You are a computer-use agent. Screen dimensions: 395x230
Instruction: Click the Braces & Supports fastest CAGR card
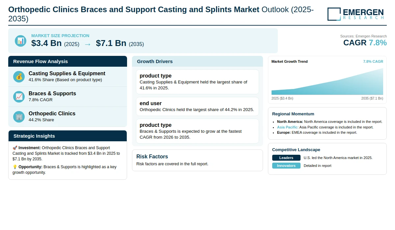pyautogui.click(x=197, y=131)
